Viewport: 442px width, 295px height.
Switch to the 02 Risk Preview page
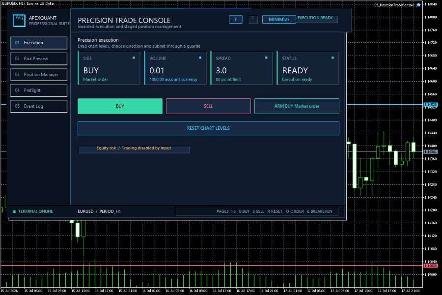click(39, 59)
